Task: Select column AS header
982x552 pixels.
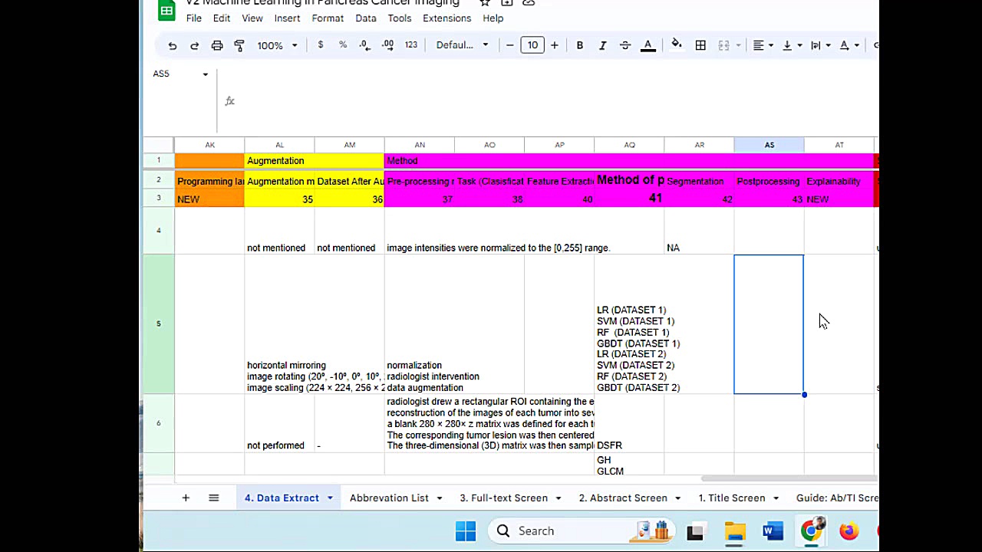Action: point(769,145)
